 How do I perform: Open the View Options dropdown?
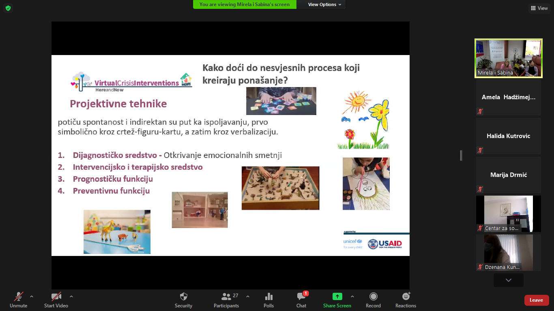coord(324,4)
